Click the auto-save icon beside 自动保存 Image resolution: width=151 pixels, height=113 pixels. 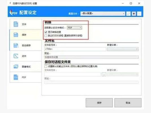tap(16, 45)
